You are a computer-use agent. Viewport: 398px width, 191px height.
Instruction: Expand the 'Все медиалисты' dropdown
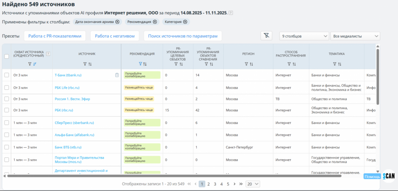[x=355, y=36]
